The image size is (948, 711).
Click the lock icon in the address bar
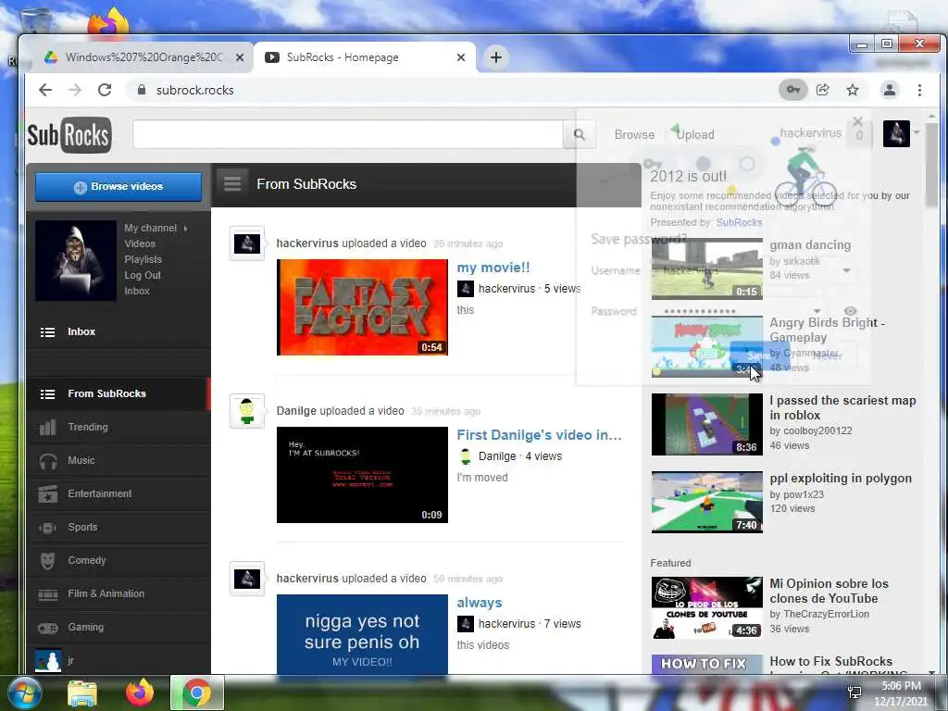[x=142, y=90]
